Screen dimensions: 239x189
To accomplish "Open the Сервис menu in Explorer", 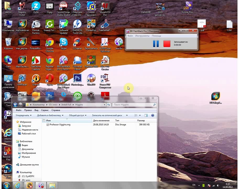I will pyautogui.click(x=45, y=110).
